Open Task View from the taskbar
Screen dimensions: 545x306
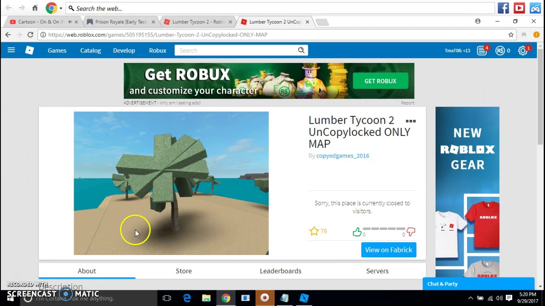pos(167,298)
